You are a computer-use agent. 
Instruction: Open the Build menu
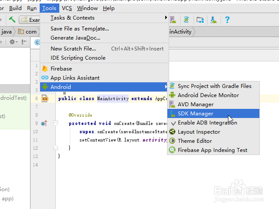(15, 8)
